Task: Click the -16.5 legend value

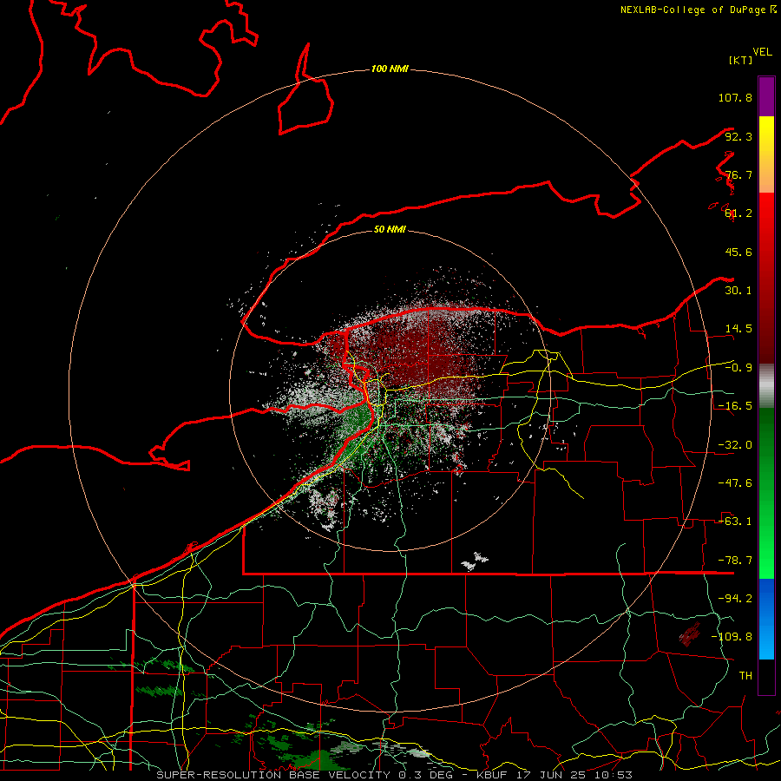Action: (x=735, y=406)
